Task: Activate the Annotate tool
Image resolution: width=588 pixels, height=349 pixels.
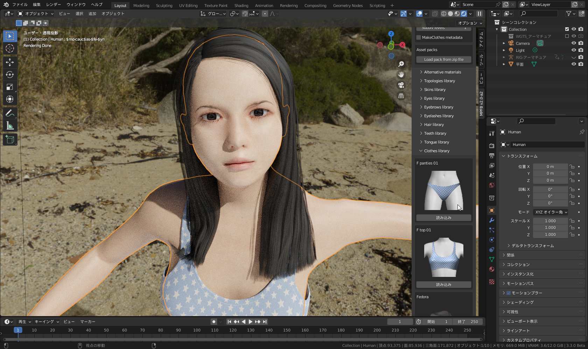Action: (10, 113)
